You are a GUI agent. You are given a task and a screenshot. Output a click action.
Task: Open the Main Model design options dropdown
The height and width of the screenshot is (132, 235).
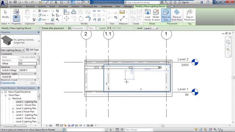[139, 130]
